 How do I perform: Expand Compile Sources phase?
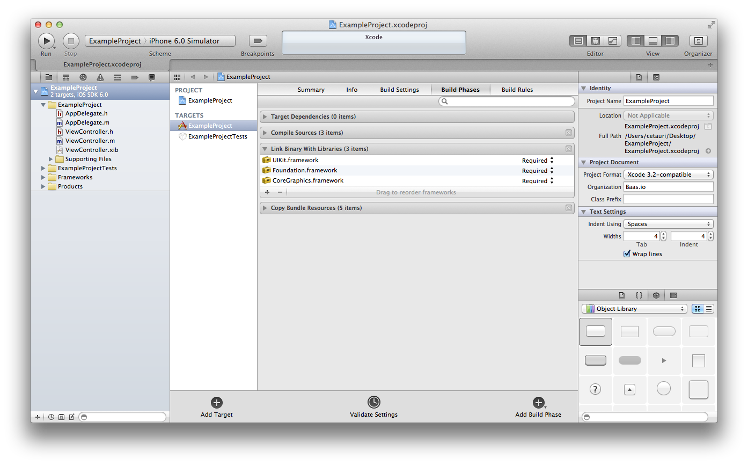click(265, 133)
